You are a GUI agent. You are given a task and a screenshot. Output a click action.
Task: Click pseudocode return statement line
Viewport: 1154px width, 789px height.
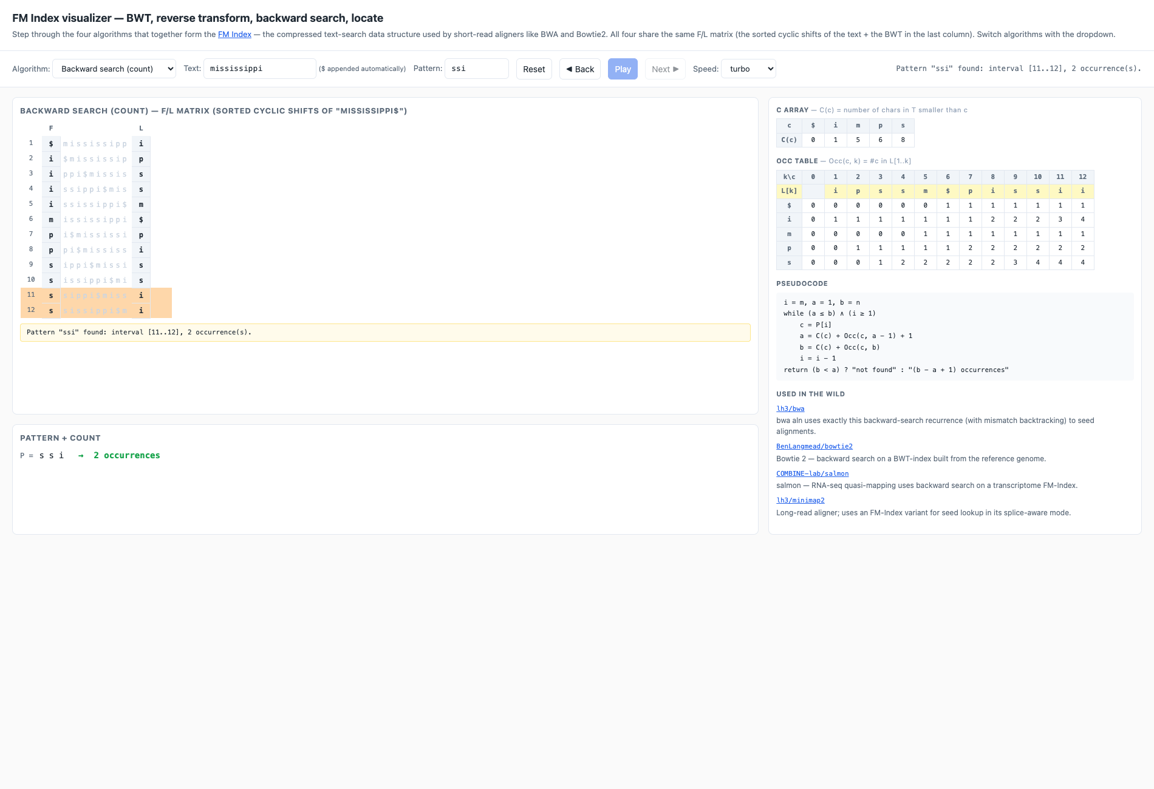click(896, 370)
